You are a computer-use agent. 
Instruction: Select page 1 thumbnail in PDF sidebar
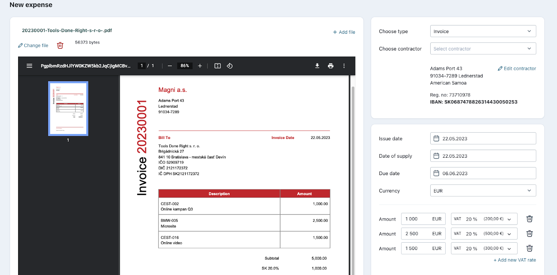pos(68,109)
